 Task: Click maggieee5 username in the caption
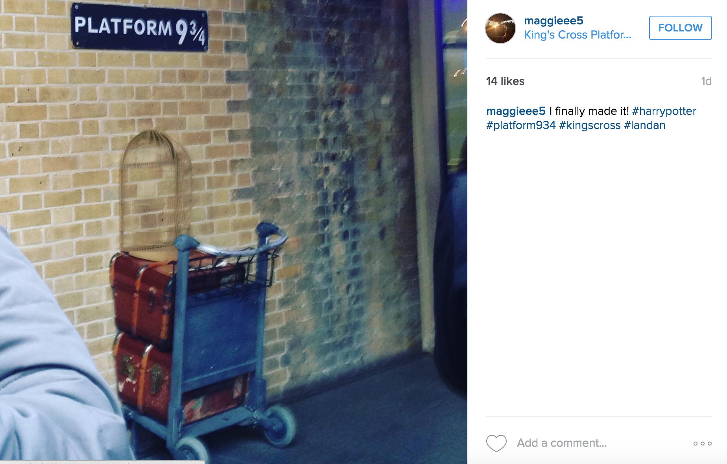516,111
